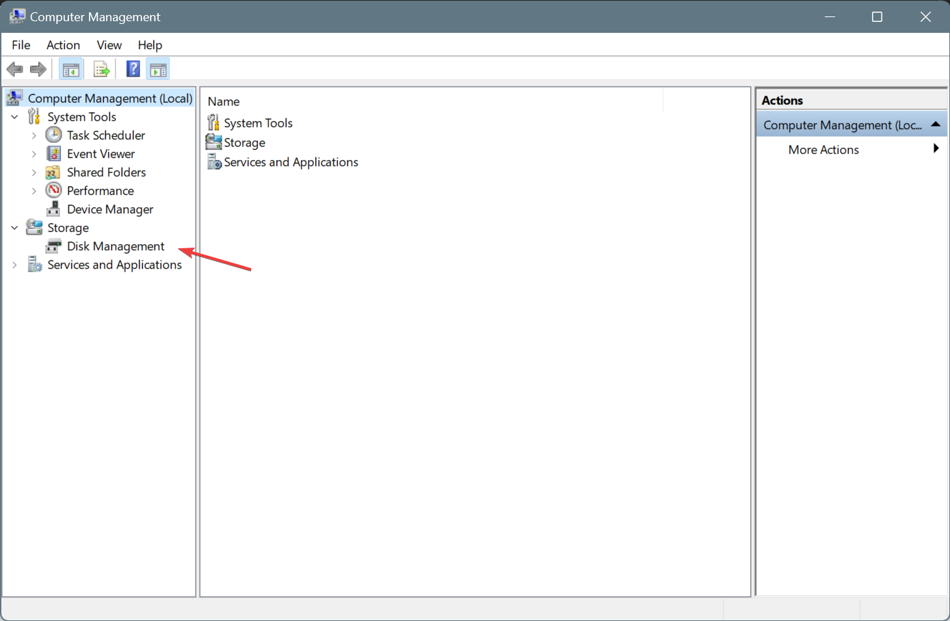Toggle the Show/Hide Action Pane icon

point(158,69)
